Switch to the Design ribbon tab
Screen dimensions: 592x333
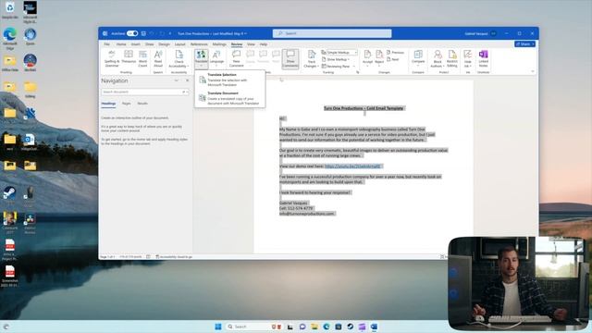(164, 44)
